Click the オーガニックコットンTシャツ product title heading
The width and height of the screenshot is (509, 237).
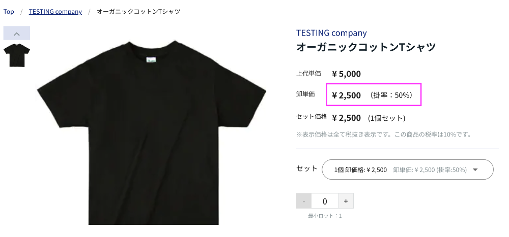point(366,47)
